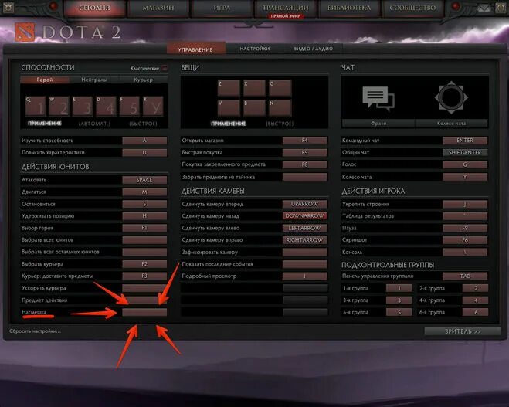
Task: Open the mail envelope icon in top bar
Action: (484, 8)
